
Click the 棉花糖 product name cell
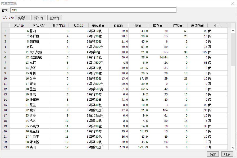(39, 131)
